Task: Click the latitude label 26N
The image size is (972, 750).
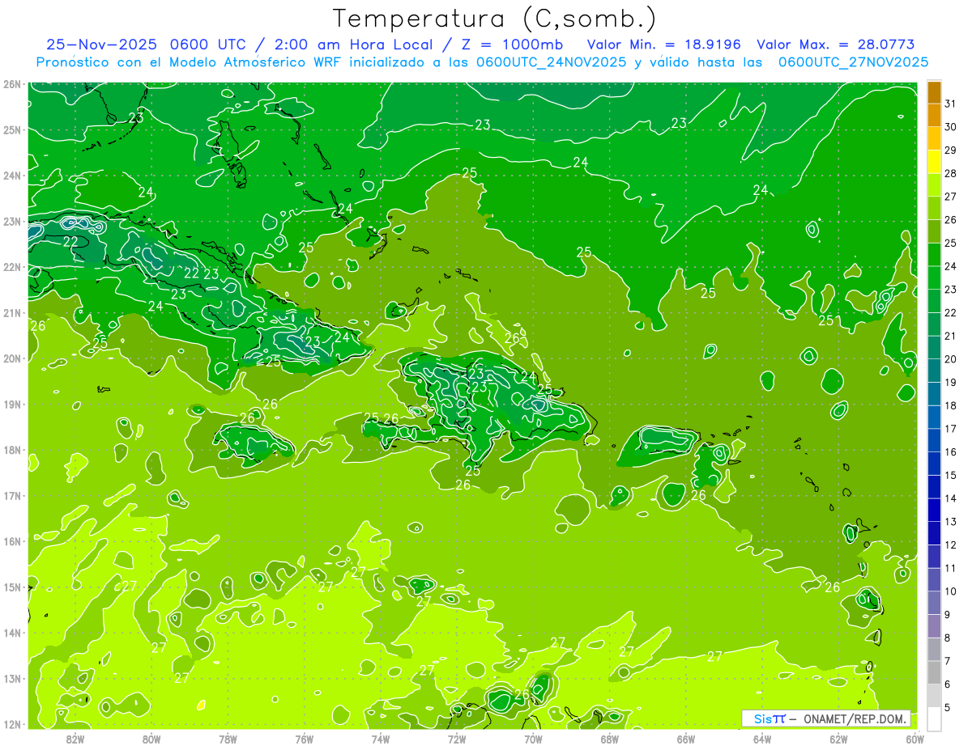Action: 12,84
